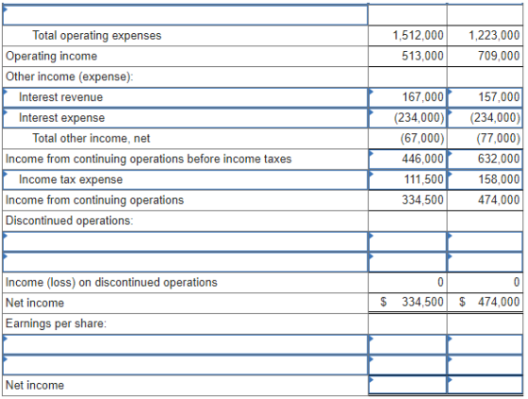Screen dimensions: 528x399
Task: Select the 513,000 operating income value
Action: 422,56
